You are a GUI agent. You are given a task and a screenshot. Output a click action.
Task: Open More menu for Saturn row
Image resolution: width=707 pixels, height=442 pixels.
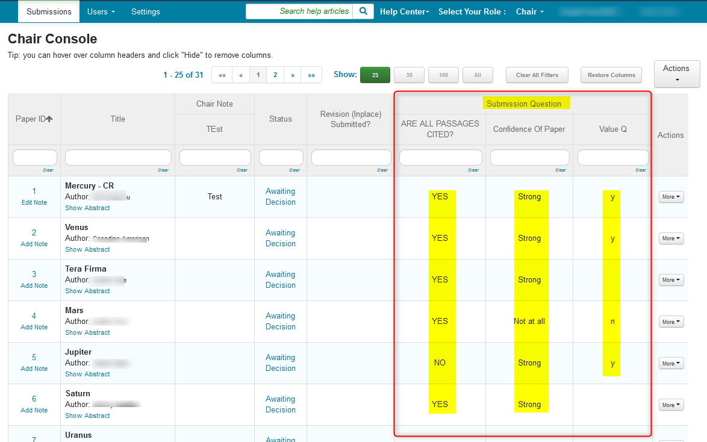(671, 405)
